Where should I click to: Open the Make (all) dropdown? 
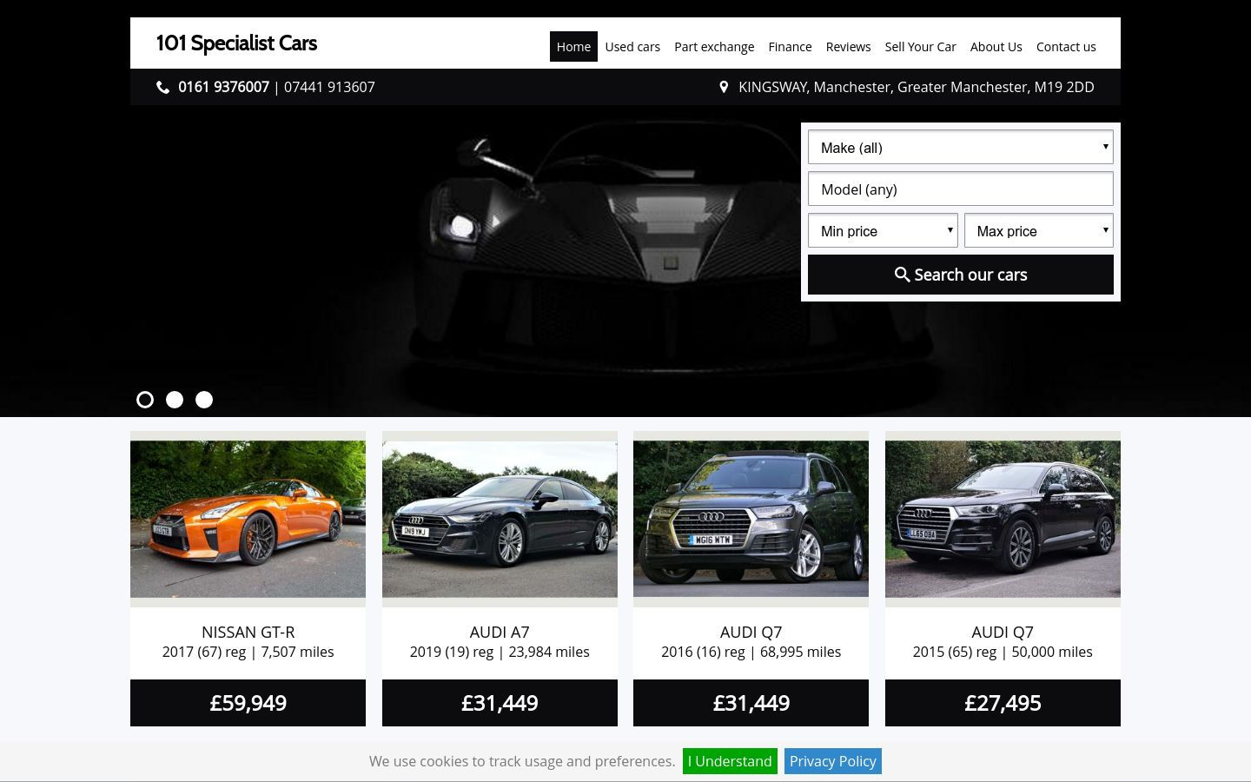(961, 147)
